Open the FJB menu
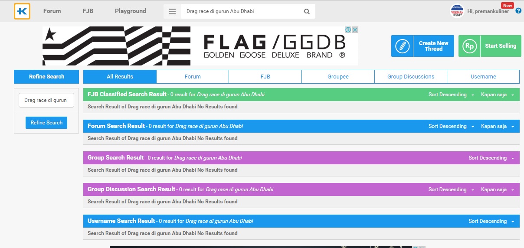524x248 pixels. point(88,11)
